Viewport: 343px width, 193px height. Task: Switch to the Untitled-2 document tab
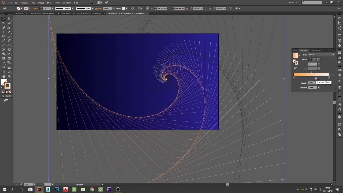click(x=81, y=13)
